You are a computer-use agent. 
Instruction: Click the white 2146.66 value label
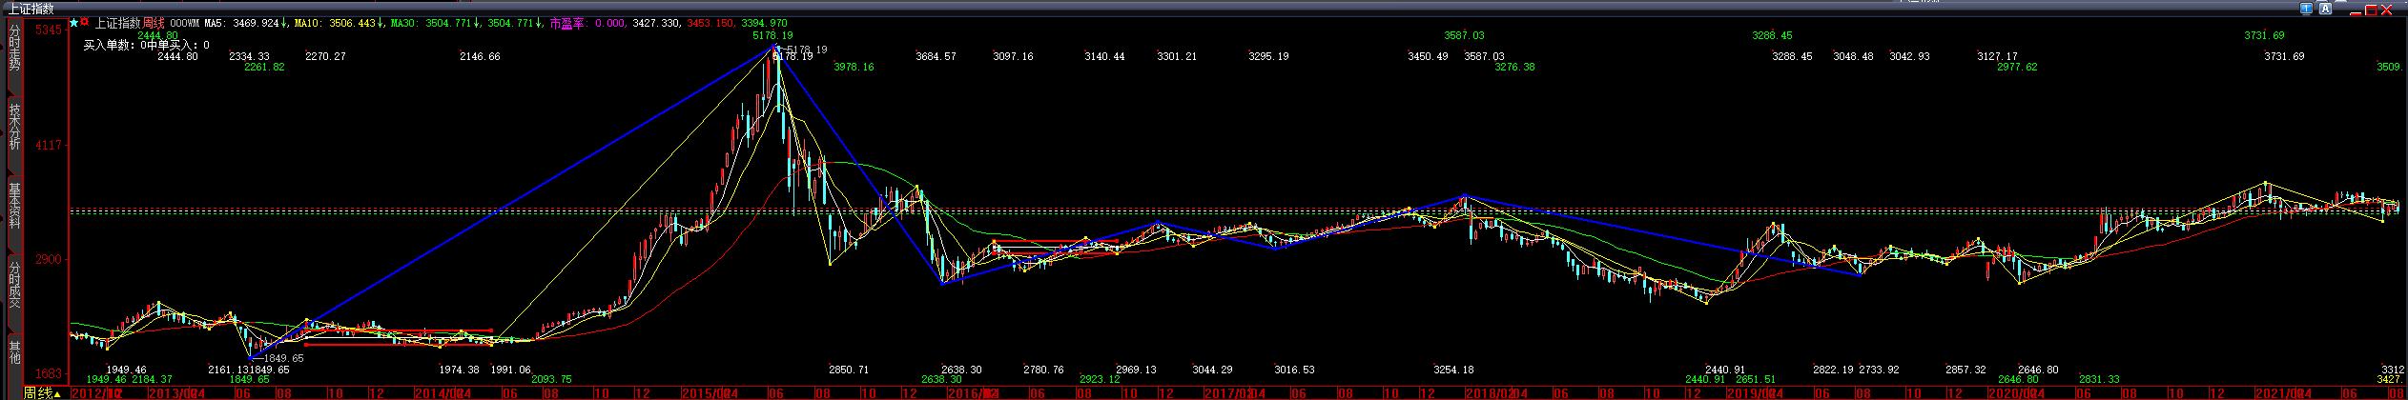[480, 56]
